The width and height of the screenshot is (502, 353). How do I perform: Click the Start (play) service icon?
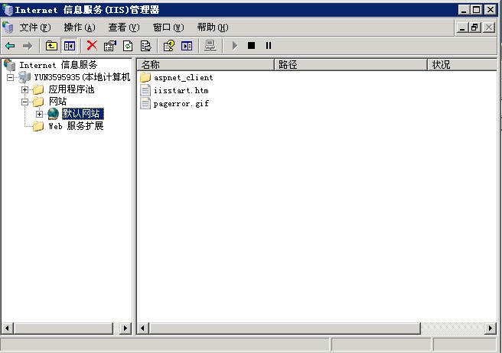click(235, 46)
